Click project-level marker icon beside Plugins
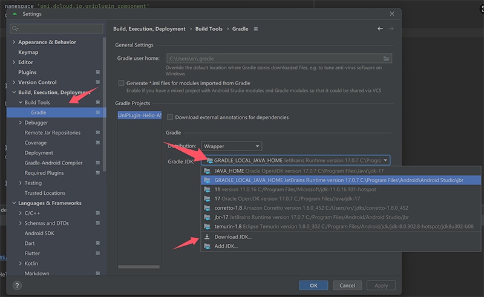The image size is (484, 297). point(97,72)
